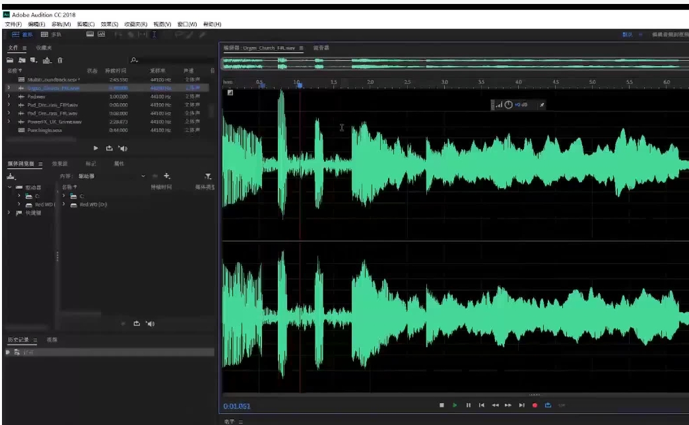Switch to Multitrack view (多轨) button
This screenshot has width=689, height=425.
click(x=51, y=34)
